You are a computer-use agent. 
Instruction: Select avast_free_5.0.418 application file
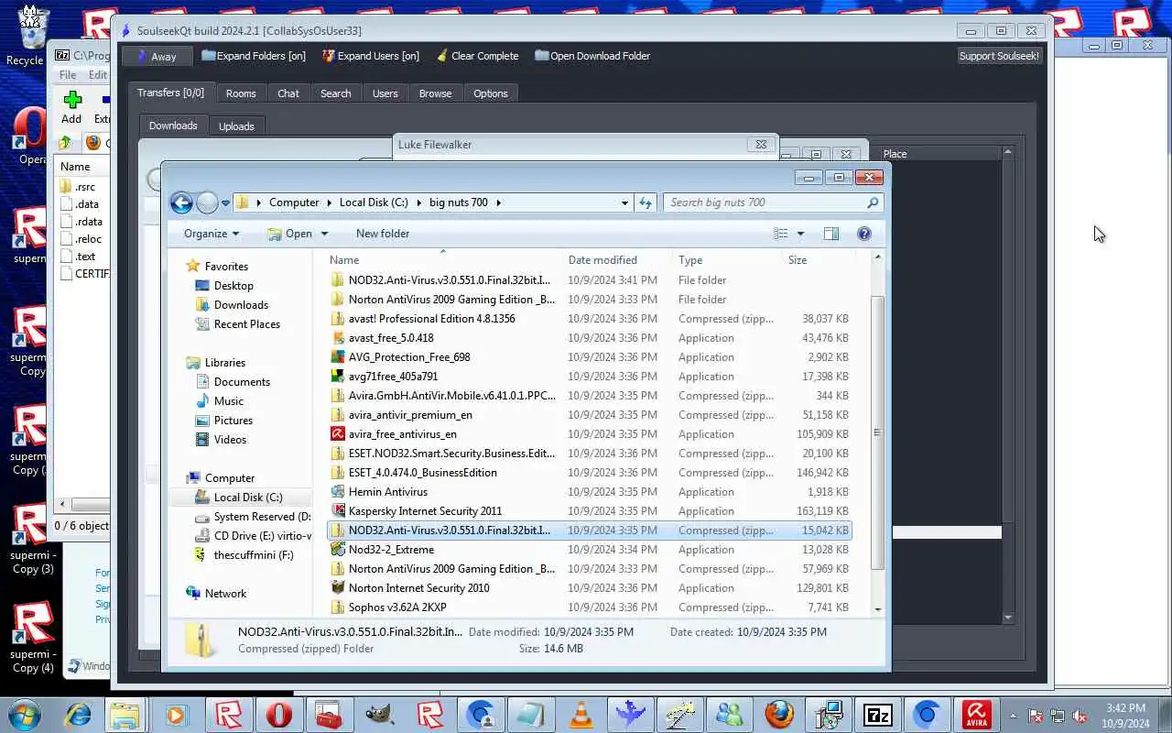pos(391,338)
